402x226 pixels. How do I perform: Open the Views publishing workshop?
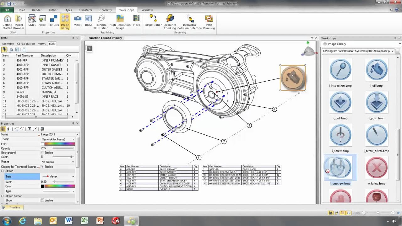(x=78, y=21)
